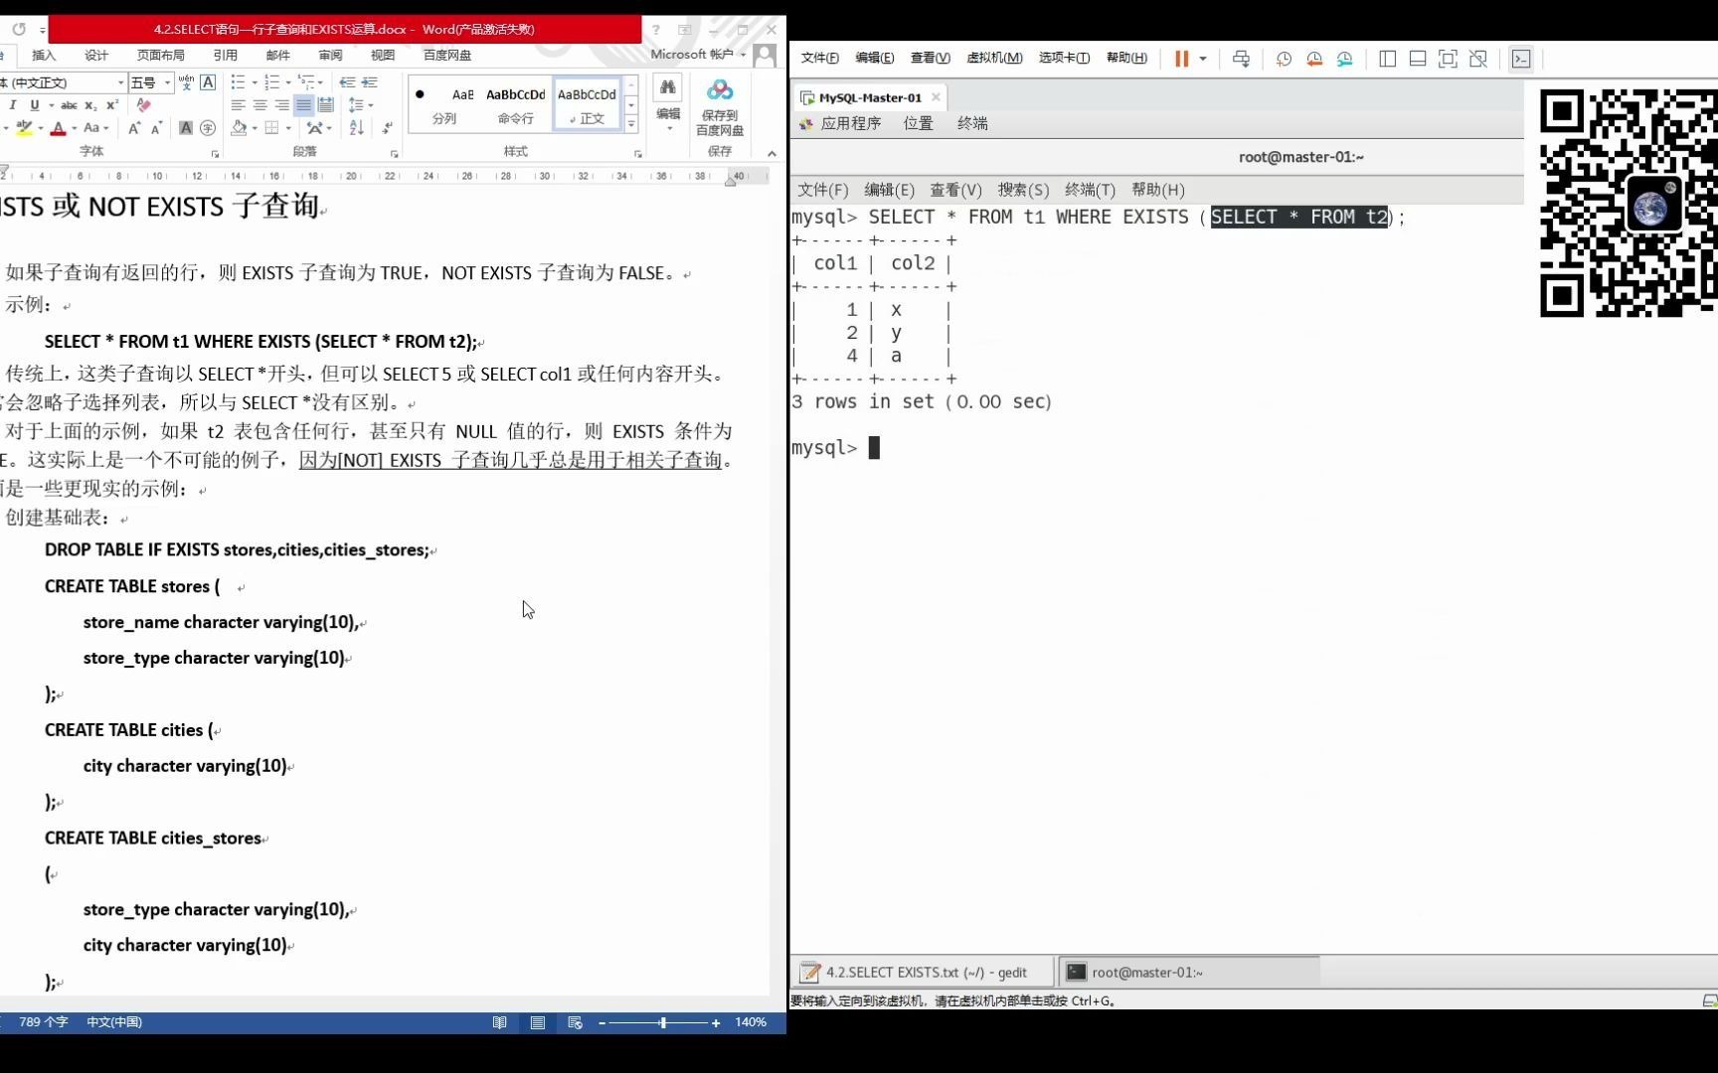Click the decrease indent icon

click(x=347, y=82)
